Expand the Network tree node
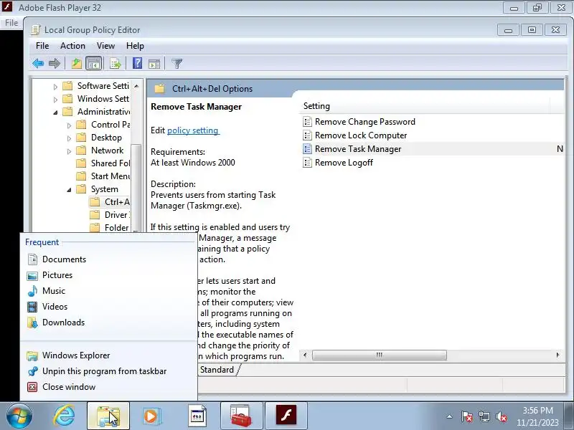This screenshot has width=574, height=430. [69, 151]
